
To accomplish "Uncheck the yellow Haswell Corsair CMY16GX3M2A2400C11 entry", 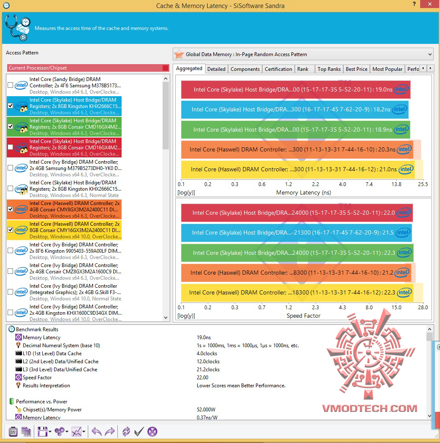I will pos(11,230).
